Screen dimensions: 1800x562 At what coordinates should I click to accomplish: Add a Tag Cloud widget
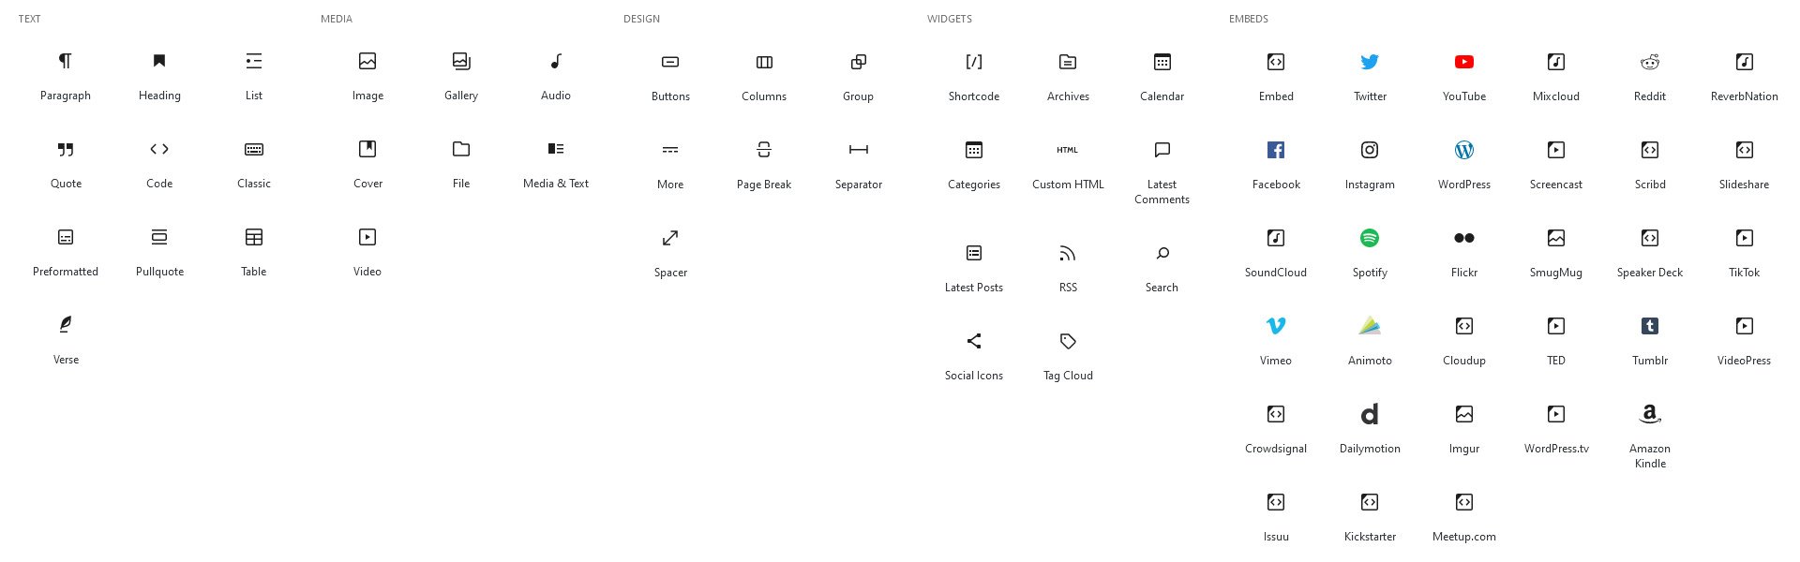tap(1068, 356)
